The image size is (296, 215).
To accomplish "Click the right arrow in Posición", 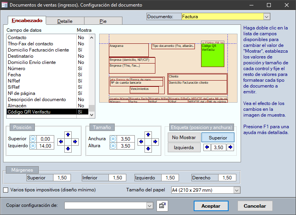I will click(75, 142).
